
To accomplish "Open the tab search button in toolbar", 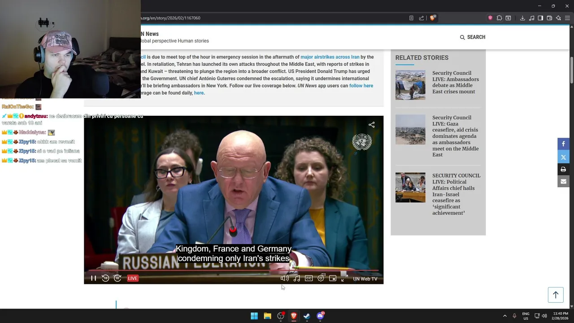I will pos(508,18).
